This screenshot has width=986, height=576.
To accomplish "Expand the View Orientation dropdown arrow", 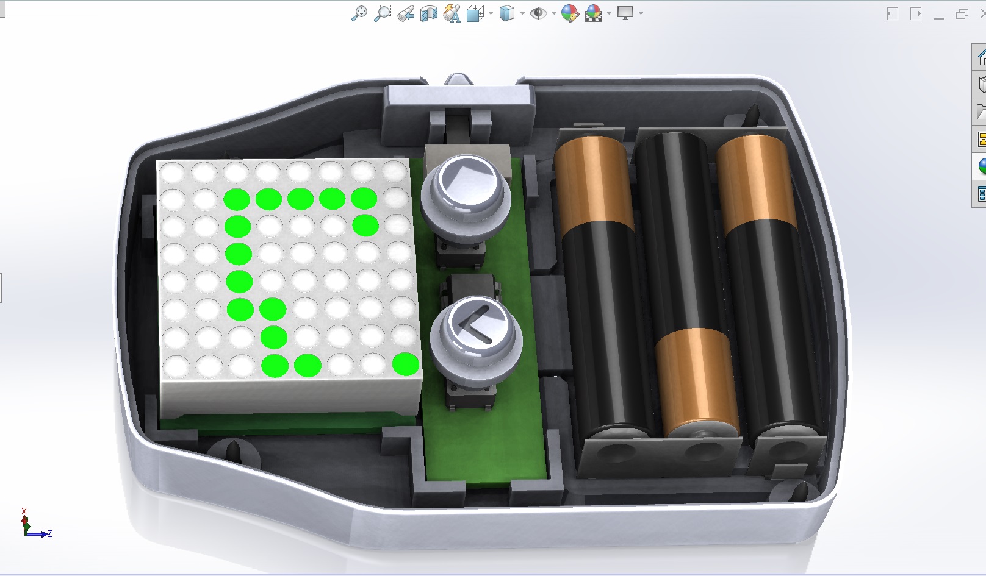I will click(491, 13).
